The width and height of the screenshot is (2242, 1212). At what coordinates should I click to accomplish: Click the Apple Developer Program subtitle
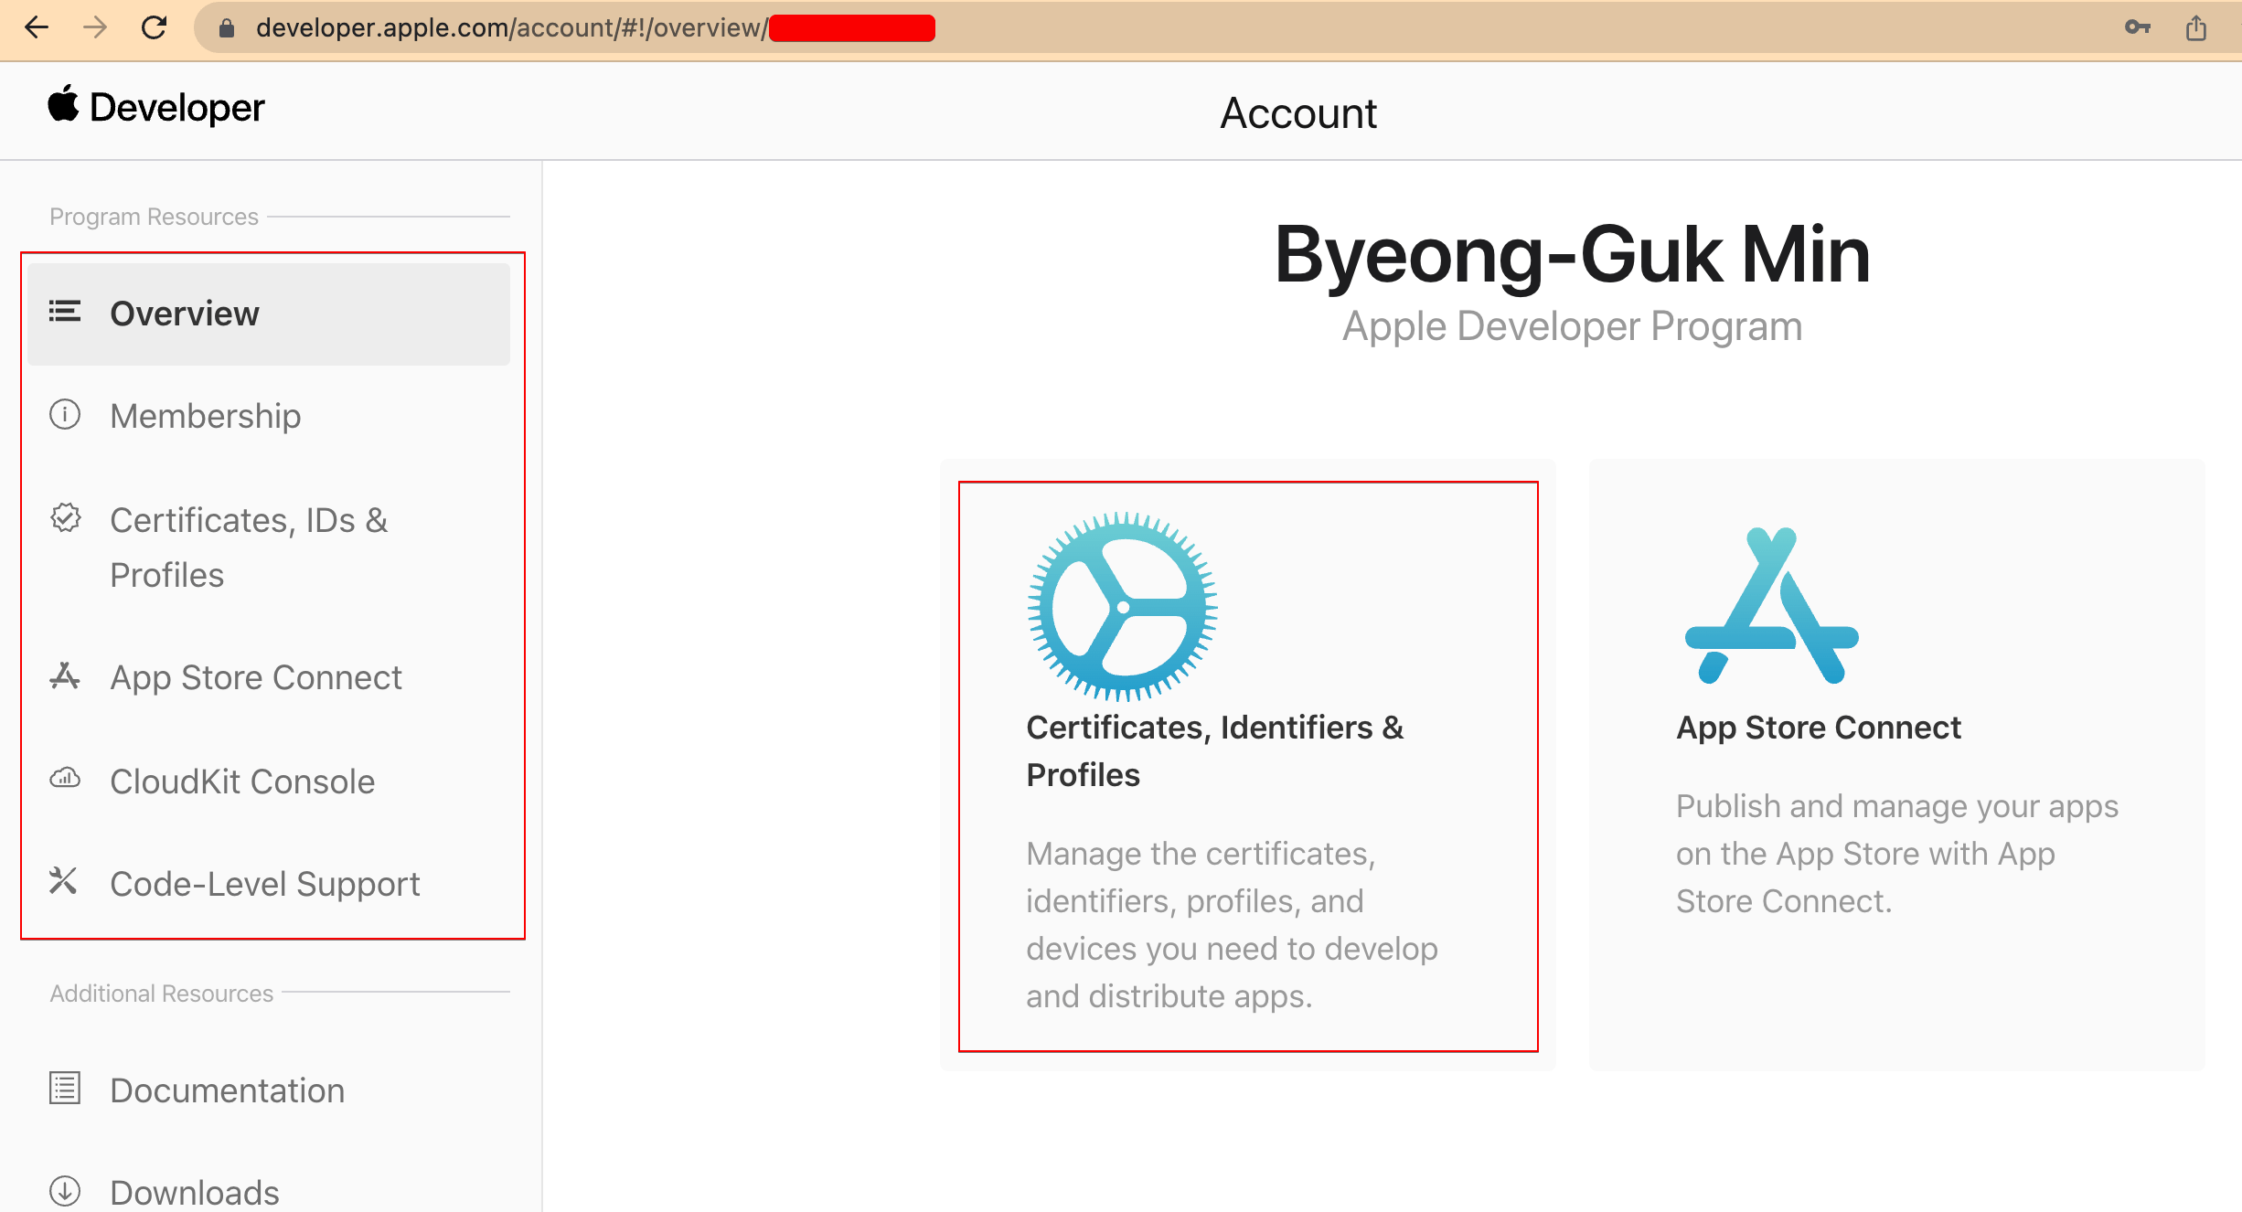click(x=1572, y=326)
